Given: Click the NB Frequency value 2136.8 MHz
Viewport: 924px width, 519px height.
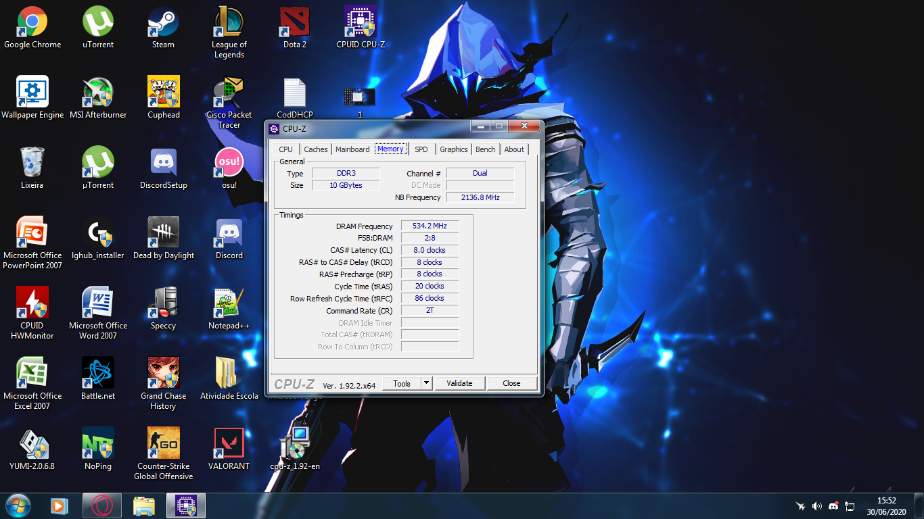Looking at the screenshot, I should pyautogui.click(x=480, y=197).
